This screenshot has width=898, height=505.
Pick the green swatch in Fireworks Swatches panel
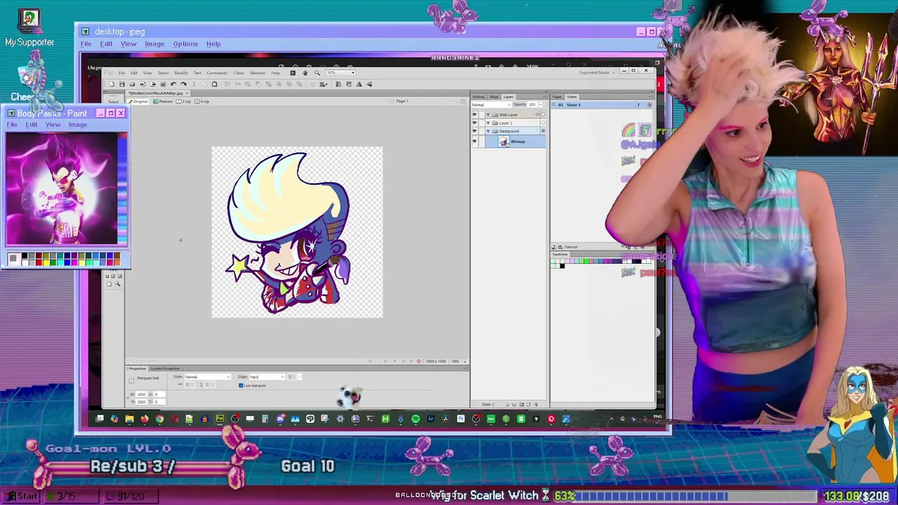point(587,261)
